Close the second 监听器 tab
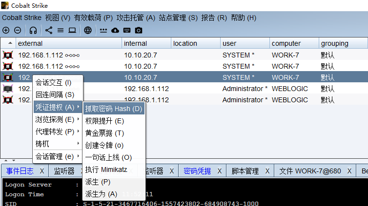The width and height of the screenshot is (368, 206). pyautogui.click(x=172, y=171)
